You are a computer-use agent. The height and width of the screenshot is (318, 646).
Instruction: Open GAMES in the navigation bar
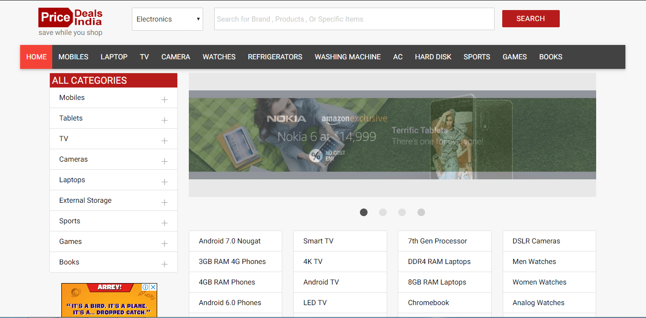[515, 57]
